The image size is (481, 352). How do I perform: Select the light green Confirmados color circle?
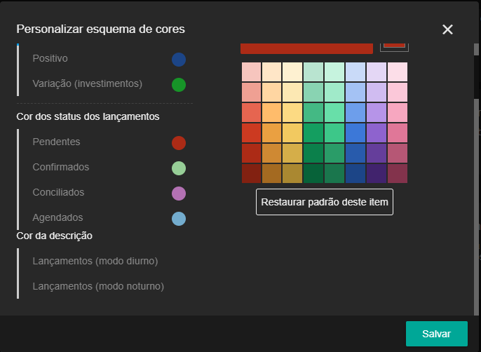coord(179,168)
